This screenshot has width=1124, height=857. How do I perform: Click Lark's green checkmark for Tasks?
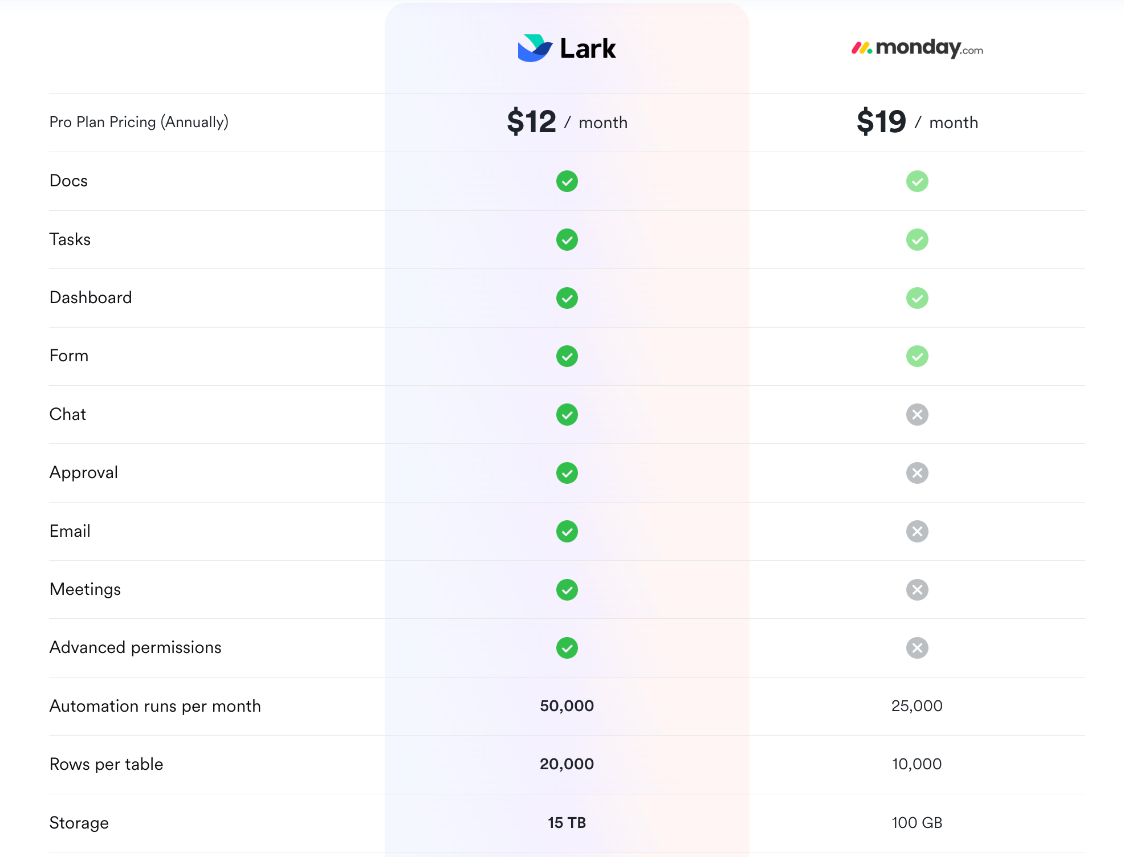coord(567,240)
